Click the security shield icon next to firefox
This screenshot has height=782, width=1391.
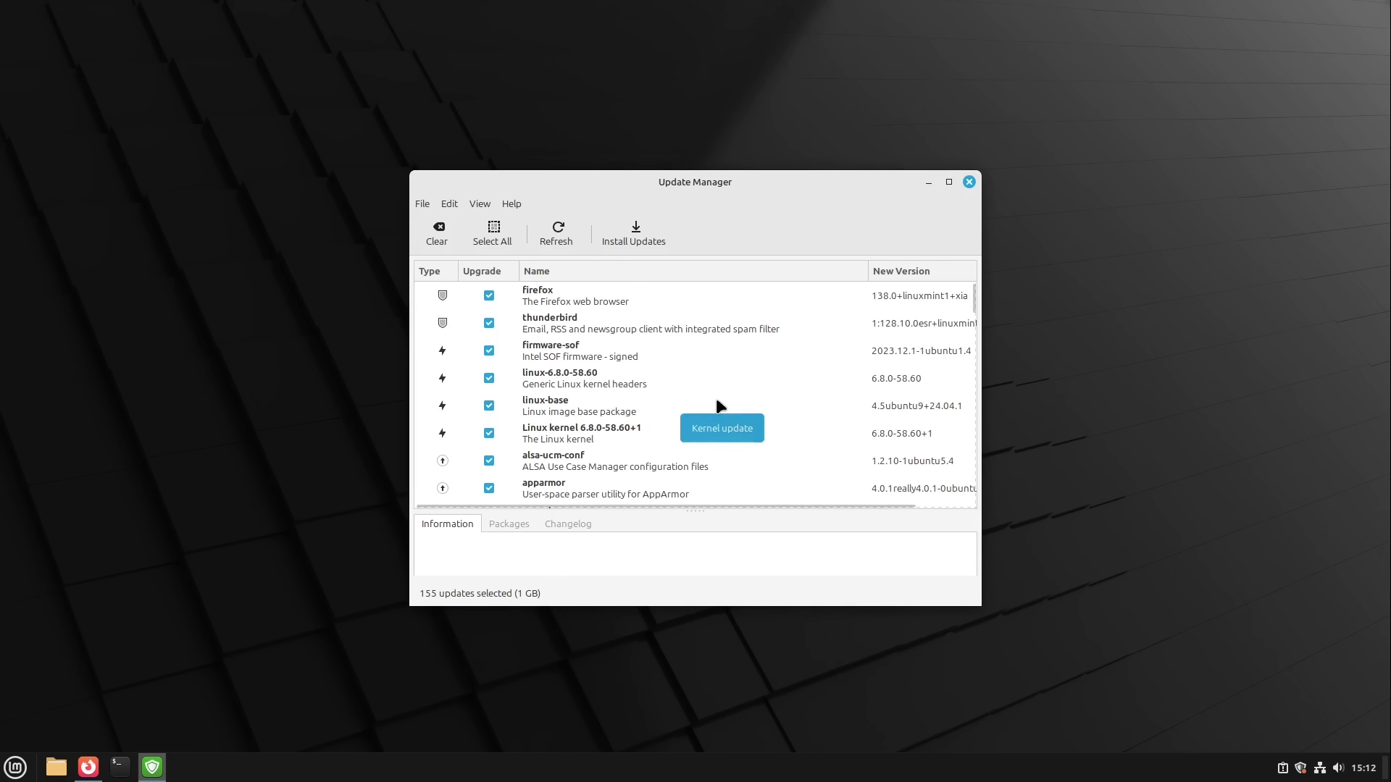tap(443, 295)
